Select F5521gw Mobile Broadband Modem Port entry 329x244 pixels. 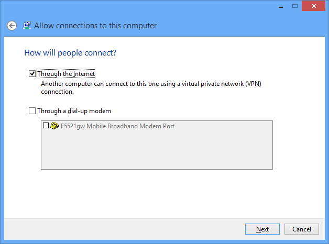tap(117, 126)
